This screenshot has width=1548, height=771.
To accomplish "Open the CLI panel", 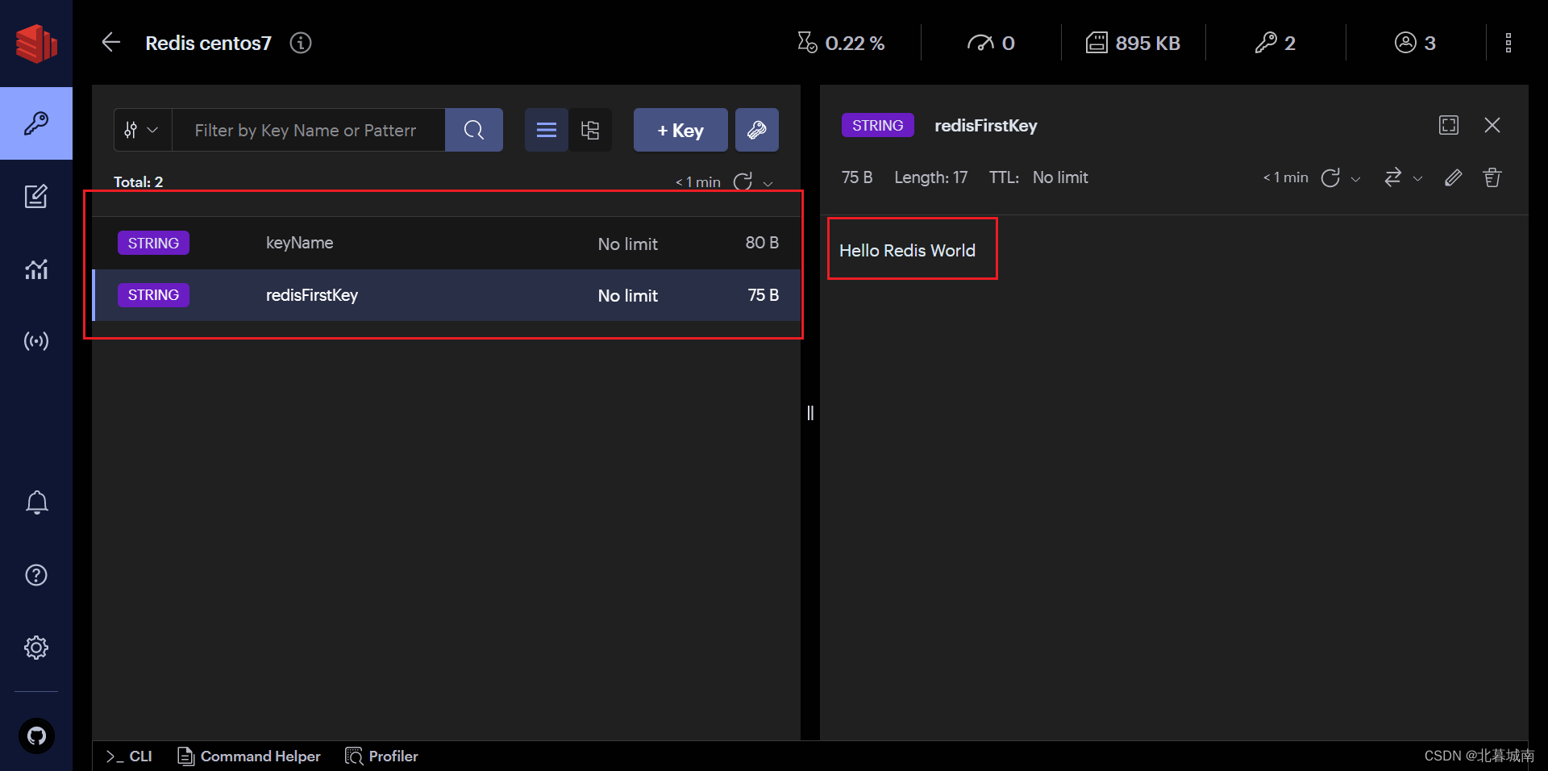I will [129, 756].
